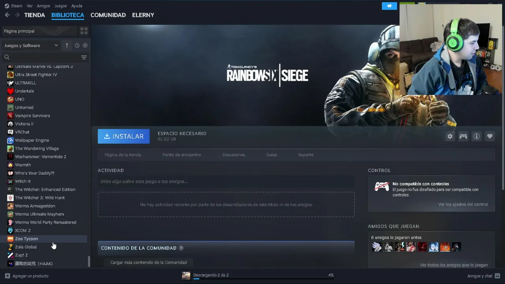This screenshot has width=505, height=284.
Task: Click the library search magnifier icon
Action: click(x=7, y=57)
